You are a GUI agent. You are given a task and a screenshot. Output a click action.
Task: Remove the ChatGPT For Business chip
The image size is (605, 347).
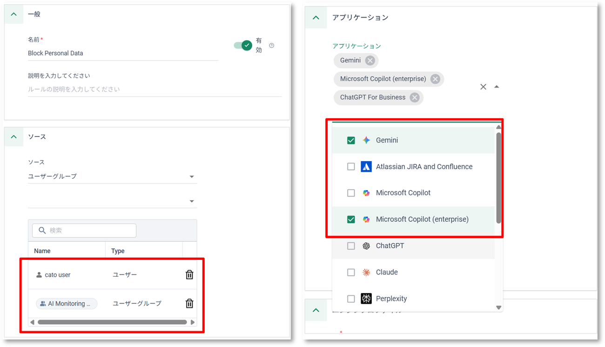coord(415,97)
